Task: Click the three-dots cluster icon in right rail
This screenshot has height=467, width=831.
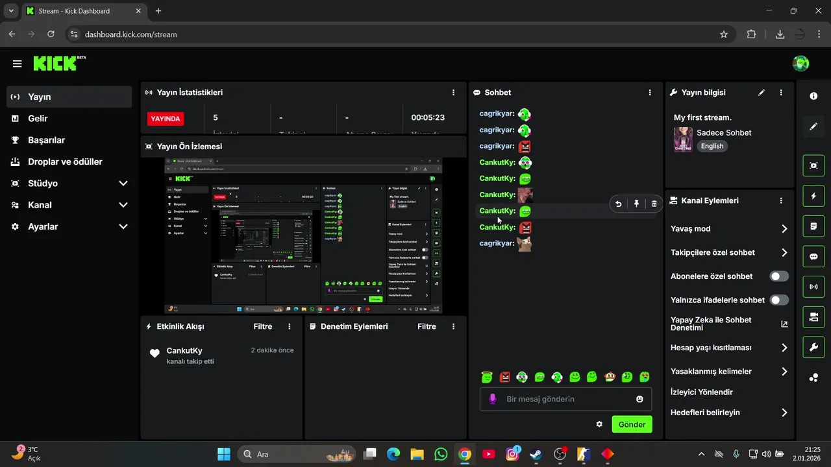Action: pos(813,377)
